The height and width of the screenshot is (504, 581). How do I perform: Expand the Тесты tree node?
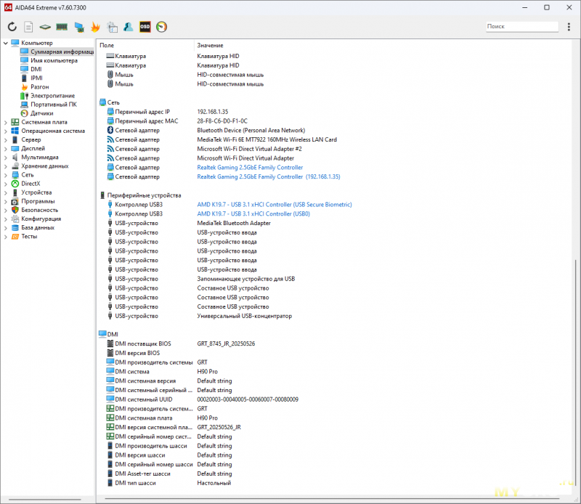point(6,237)
